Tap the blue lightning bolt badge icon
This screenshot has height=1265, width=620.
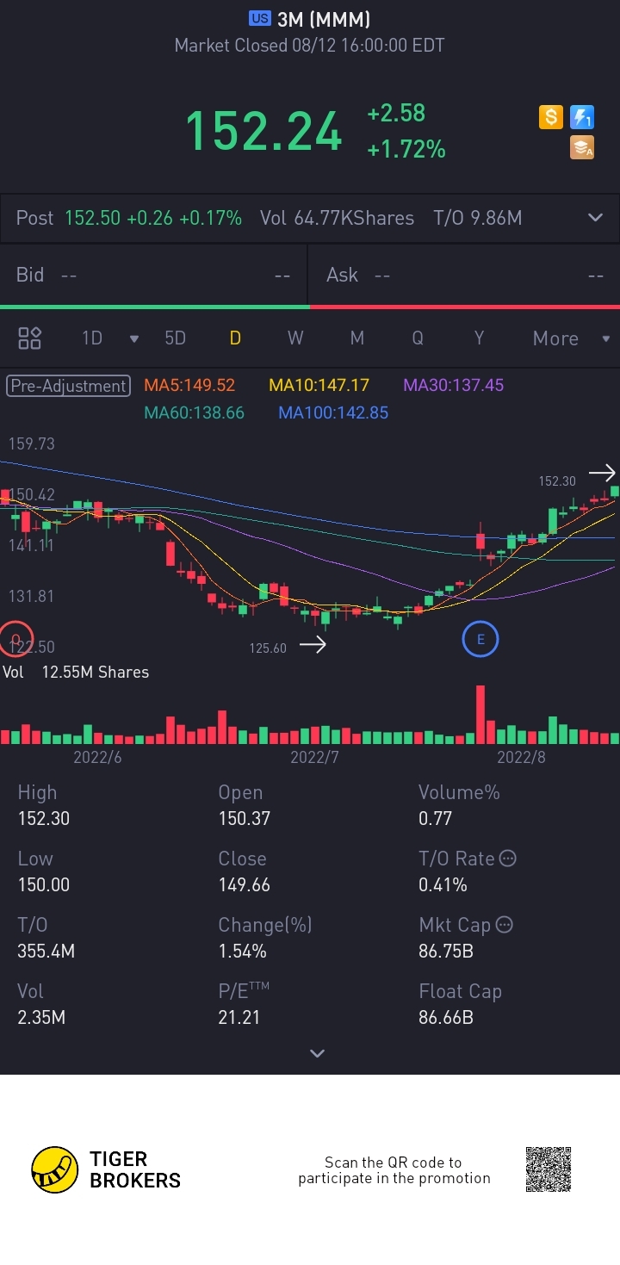pyautogui.click(x=582, y=117)
